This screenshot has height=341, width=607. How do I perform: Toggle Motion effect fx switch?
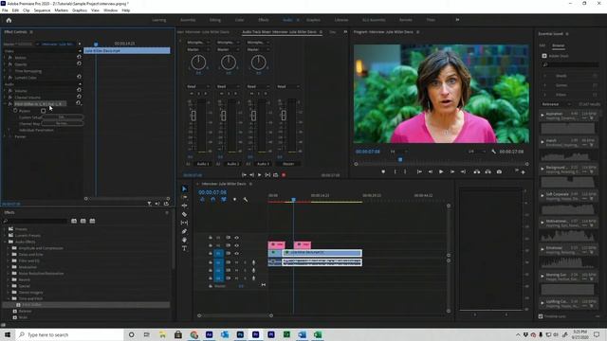click(x=10, y=58)
